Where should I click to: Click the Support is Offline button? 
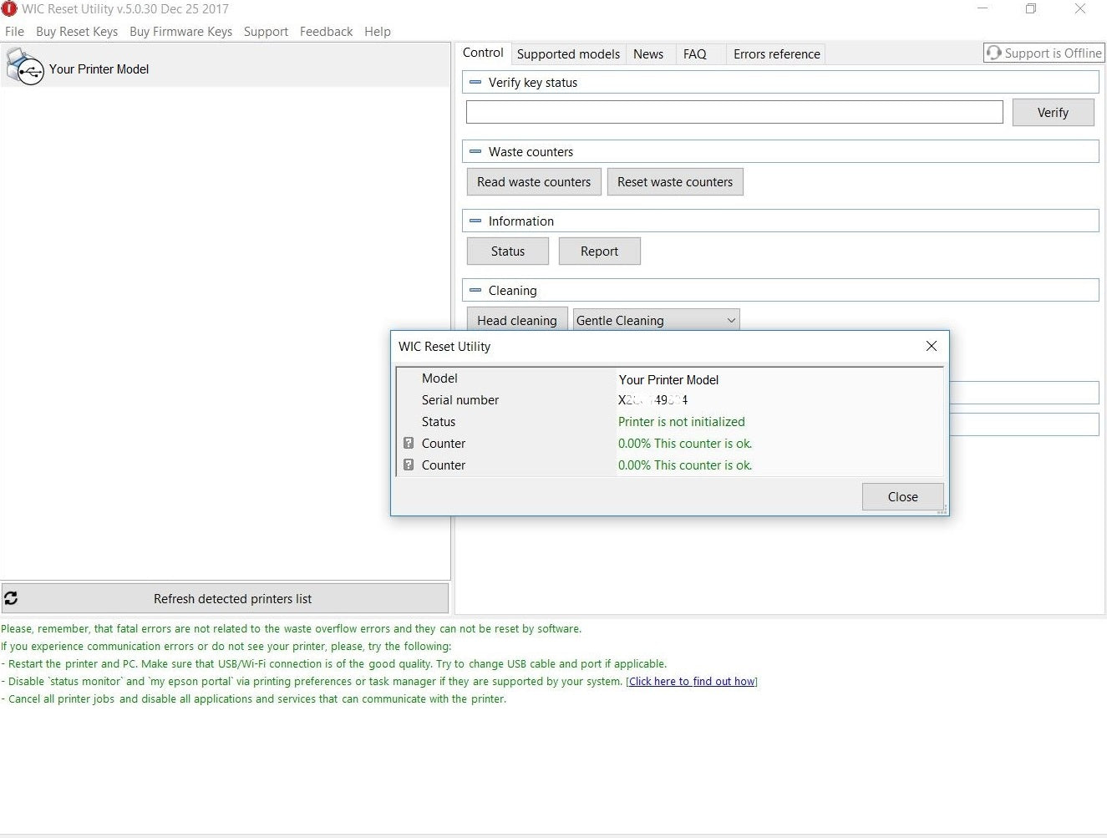coord(1044,53)
